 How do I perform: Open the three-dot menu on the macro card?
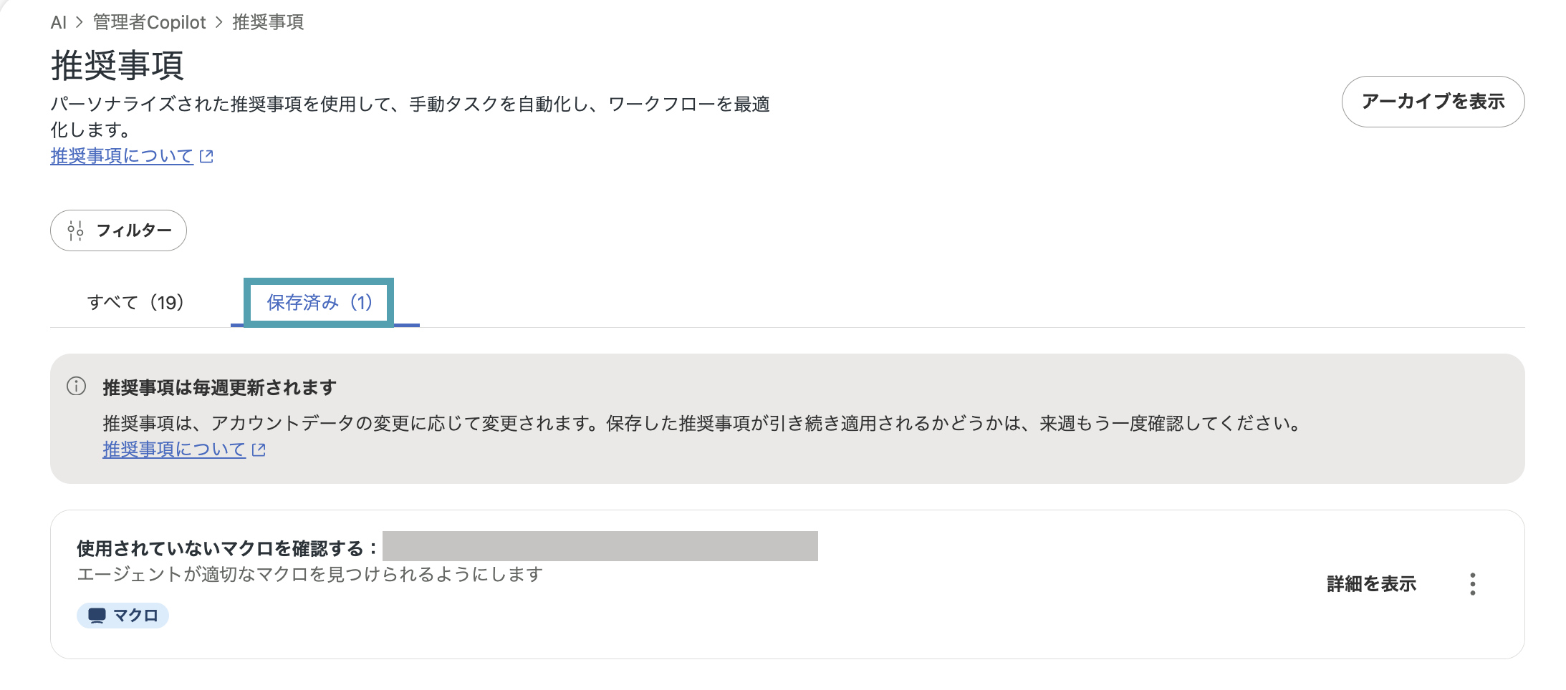[1472, 584]
